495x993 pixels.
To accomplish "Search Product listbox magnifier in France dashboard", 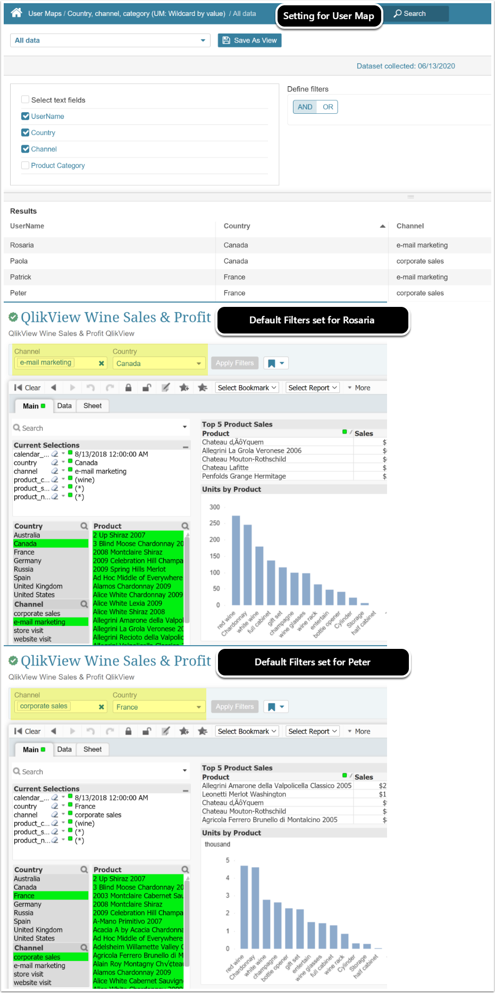I will [185, 870].
